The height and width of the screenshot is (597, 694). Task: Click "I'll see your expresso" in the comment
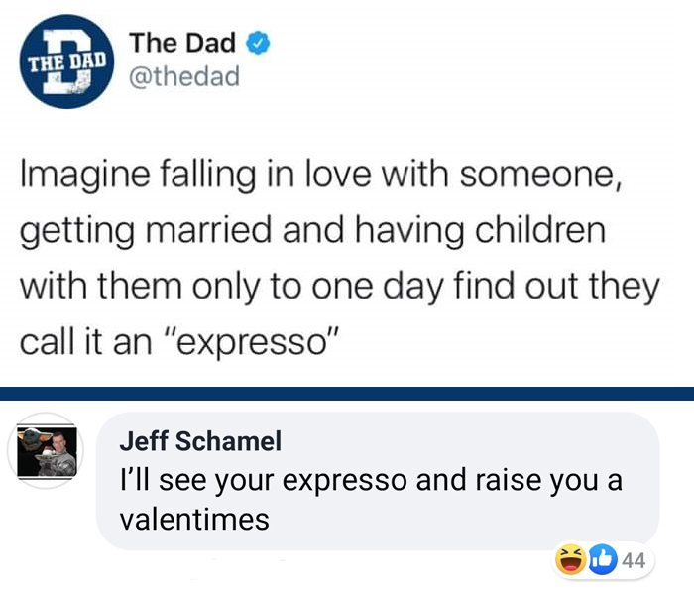[x=264, y=481]
